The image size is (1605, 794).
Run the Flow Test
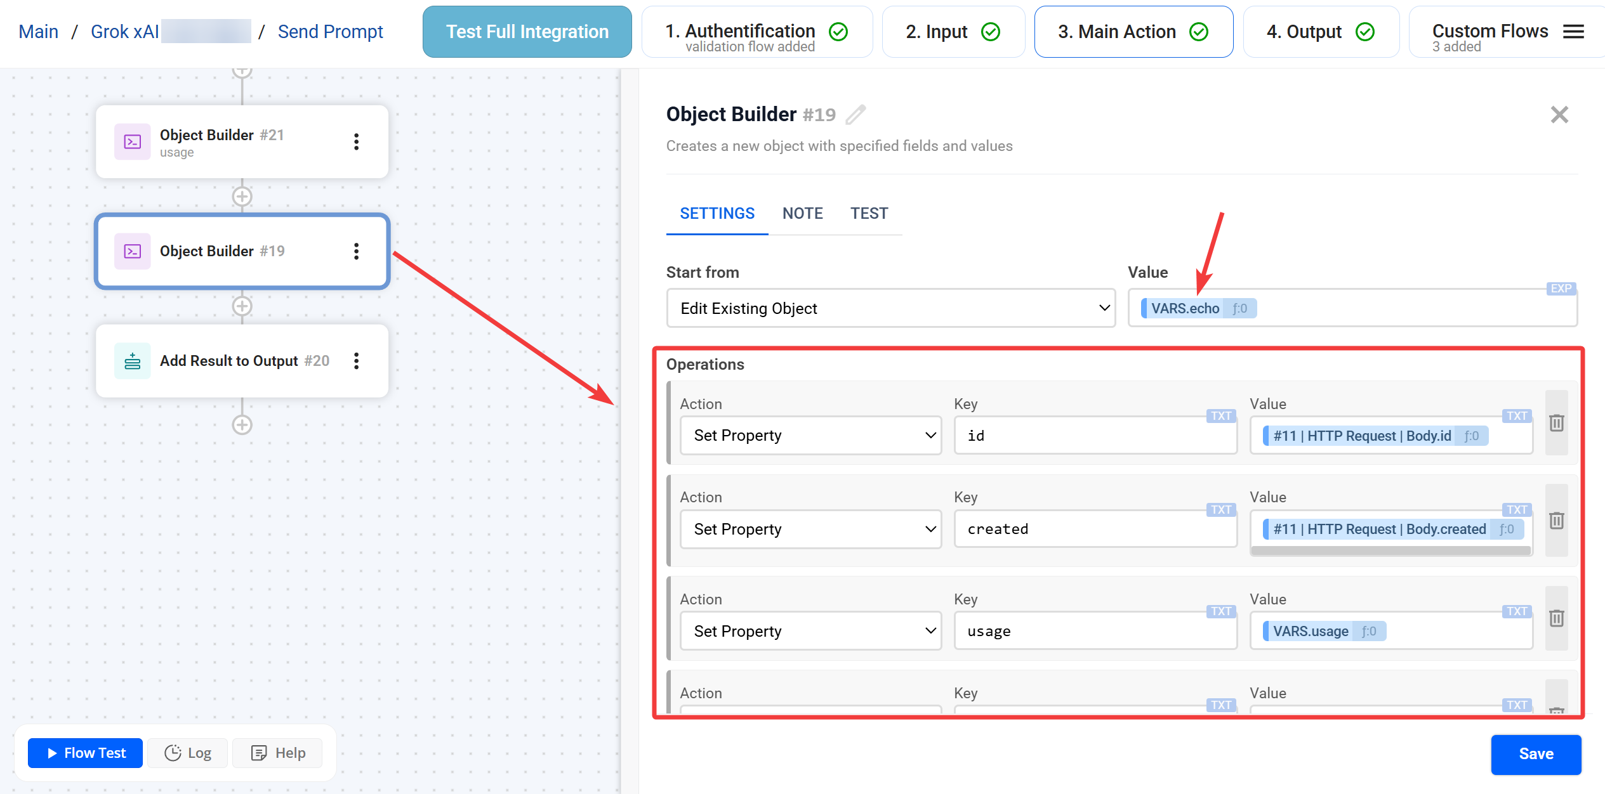tap(86, 753)
